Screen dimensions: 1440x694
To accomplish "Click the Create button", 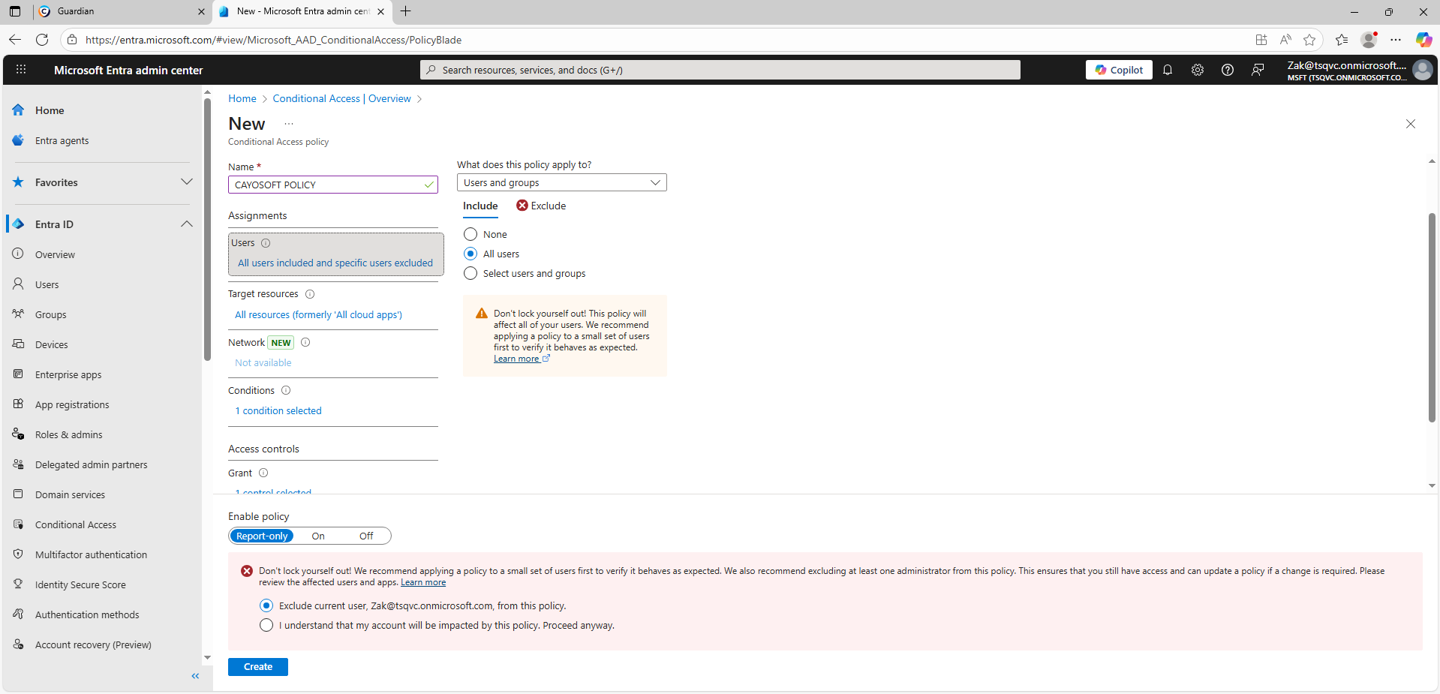I will 257,667.
